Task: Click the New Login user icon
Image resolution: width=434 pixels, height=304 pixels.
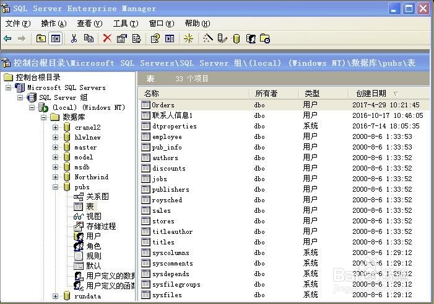Action: click(251, 38)
